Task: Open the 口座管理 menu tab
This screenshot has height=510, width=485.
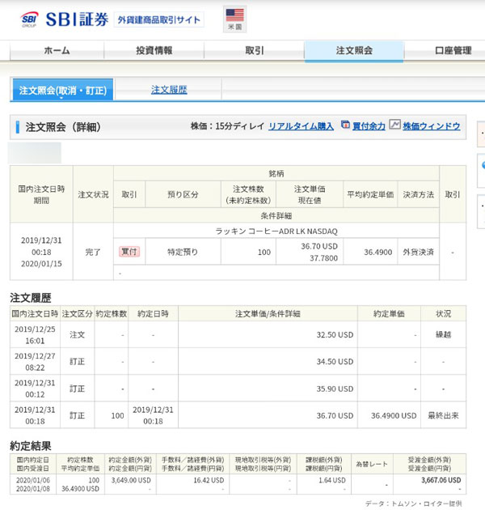Action: point(452,51)
